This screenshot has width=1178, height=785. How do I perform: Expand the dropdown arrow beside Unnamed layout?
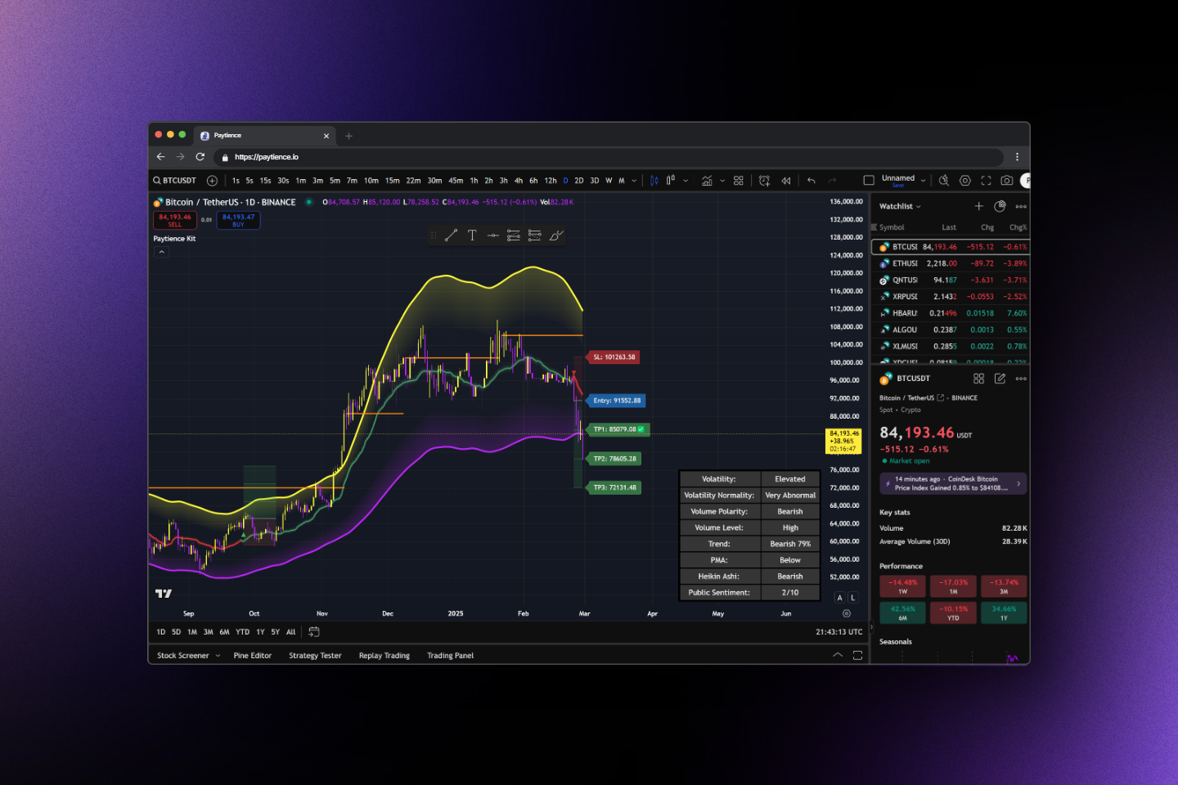[x=924, y=181]
